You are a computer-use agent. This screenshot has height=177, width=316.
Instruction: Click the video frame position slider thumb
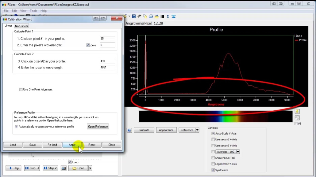(x=33, y=155)
